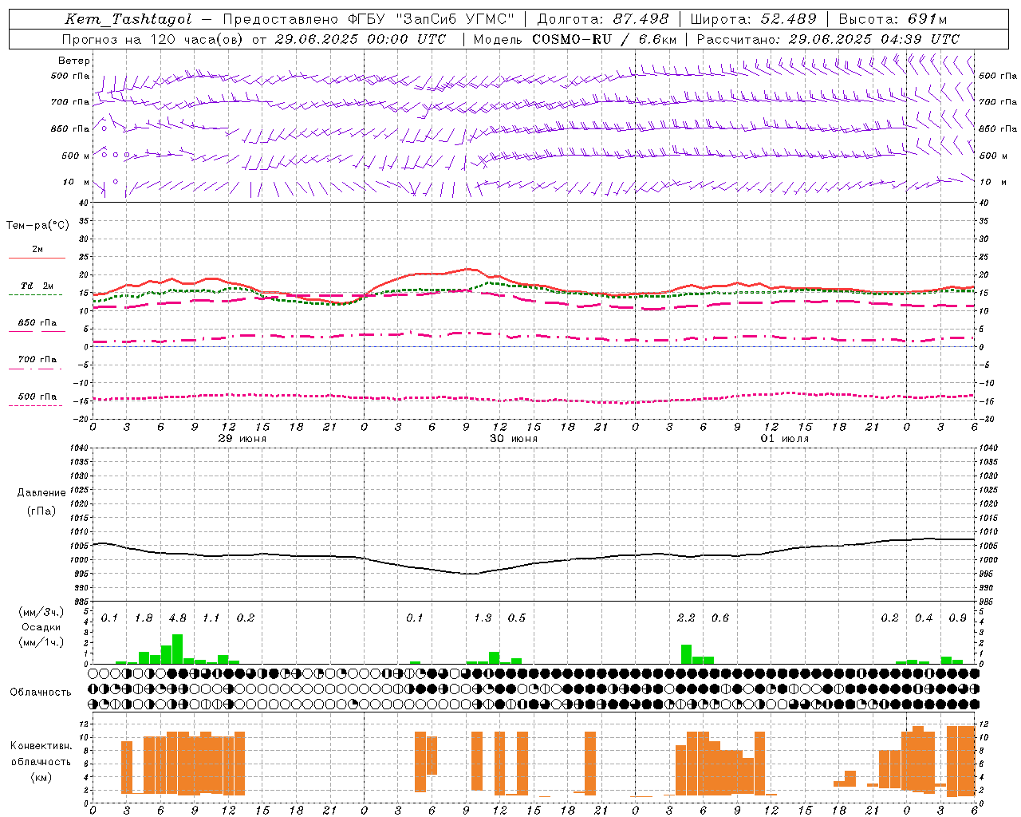Click the 1.1 precipitation total
This screenshot has width=1021, height=817.
pos(211,618)
